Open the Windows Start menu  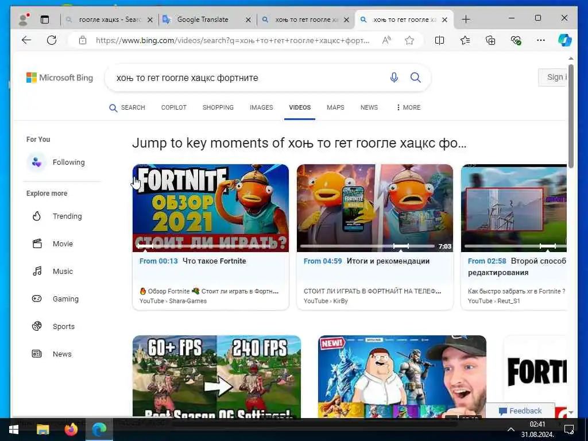pyautogui.click(x=14, y=430)
